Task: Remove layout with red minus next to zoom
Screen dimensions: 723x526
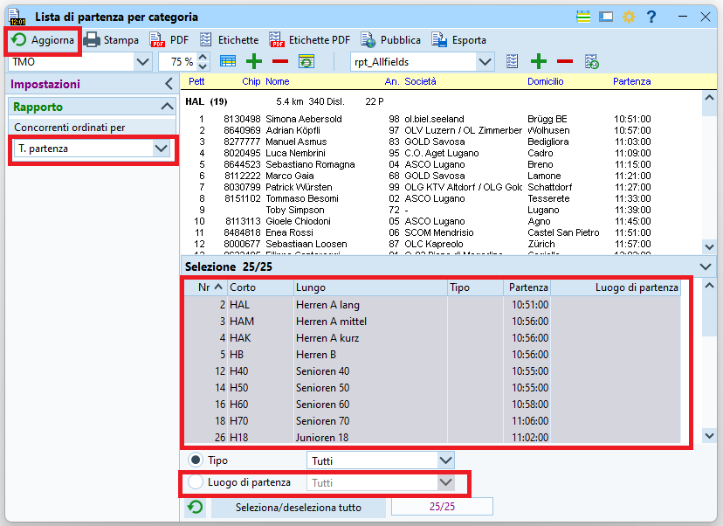Action: pos(280,61)
